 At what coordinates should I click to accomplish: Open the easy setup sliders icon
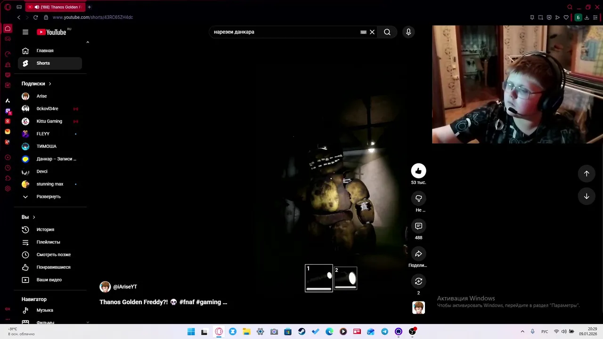(595, 17)
